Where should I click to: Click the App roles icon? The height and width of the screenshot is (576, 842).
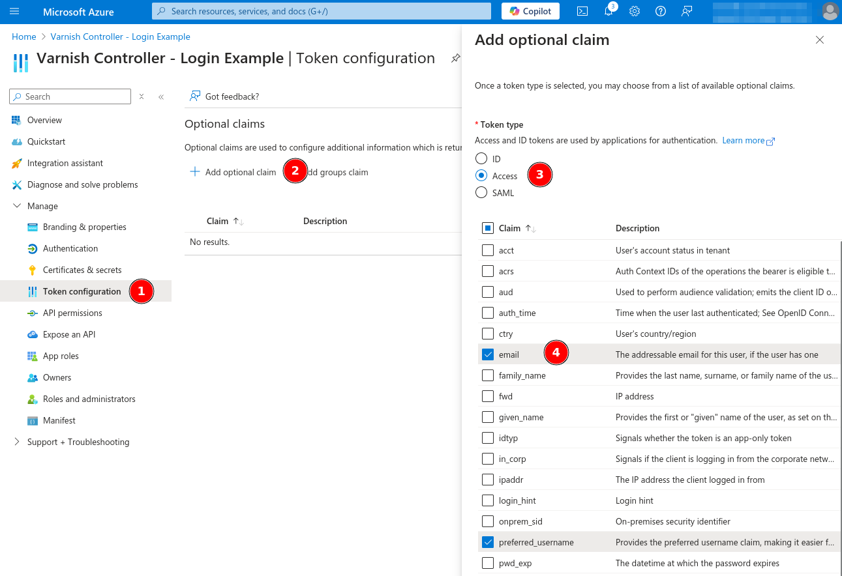click(x=32, y=356)
